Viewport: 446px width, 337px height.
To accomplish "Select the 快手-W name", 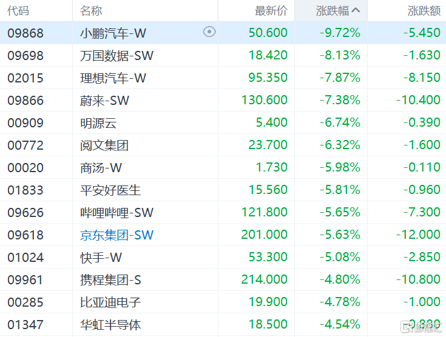I will click(101, 258).
